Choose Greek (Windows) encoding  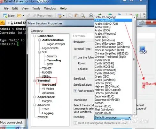click(x=113, y=80)
